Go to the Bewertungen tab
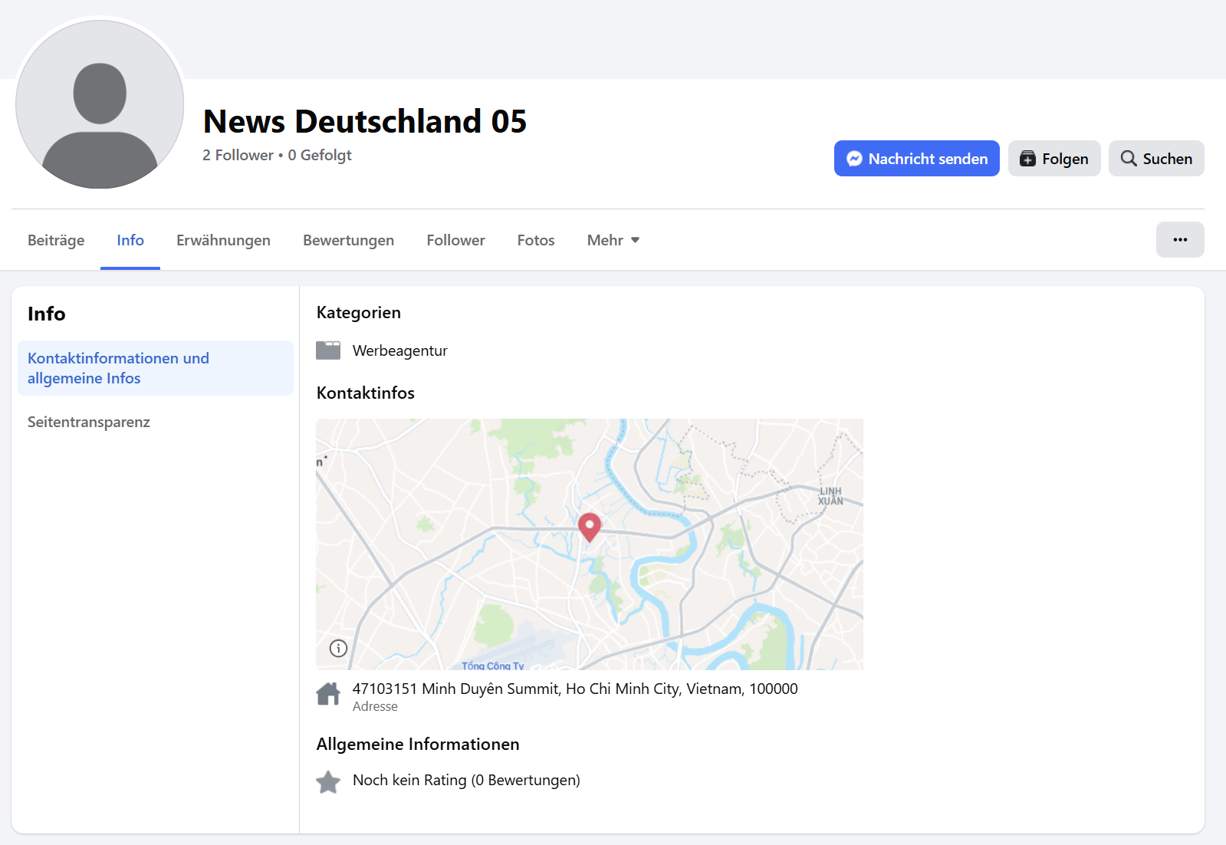This screenshot has width=1226, height=845. tap(348, 240)
